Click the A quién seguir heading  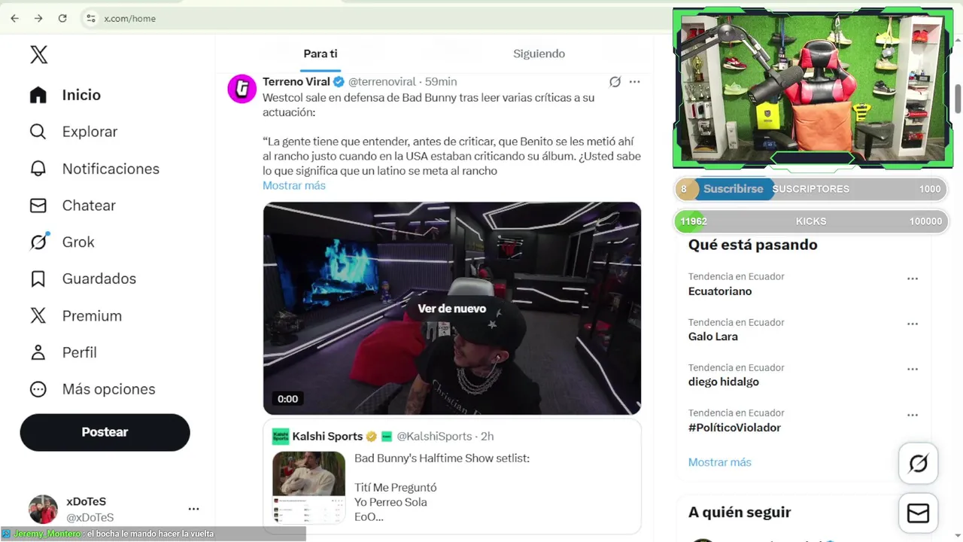740,513
